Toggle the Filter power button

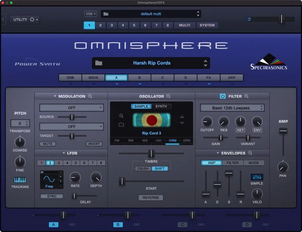click(223, 96)
